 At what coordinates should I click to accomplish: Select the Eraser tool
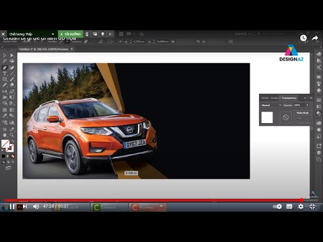(x=12, y=85)
